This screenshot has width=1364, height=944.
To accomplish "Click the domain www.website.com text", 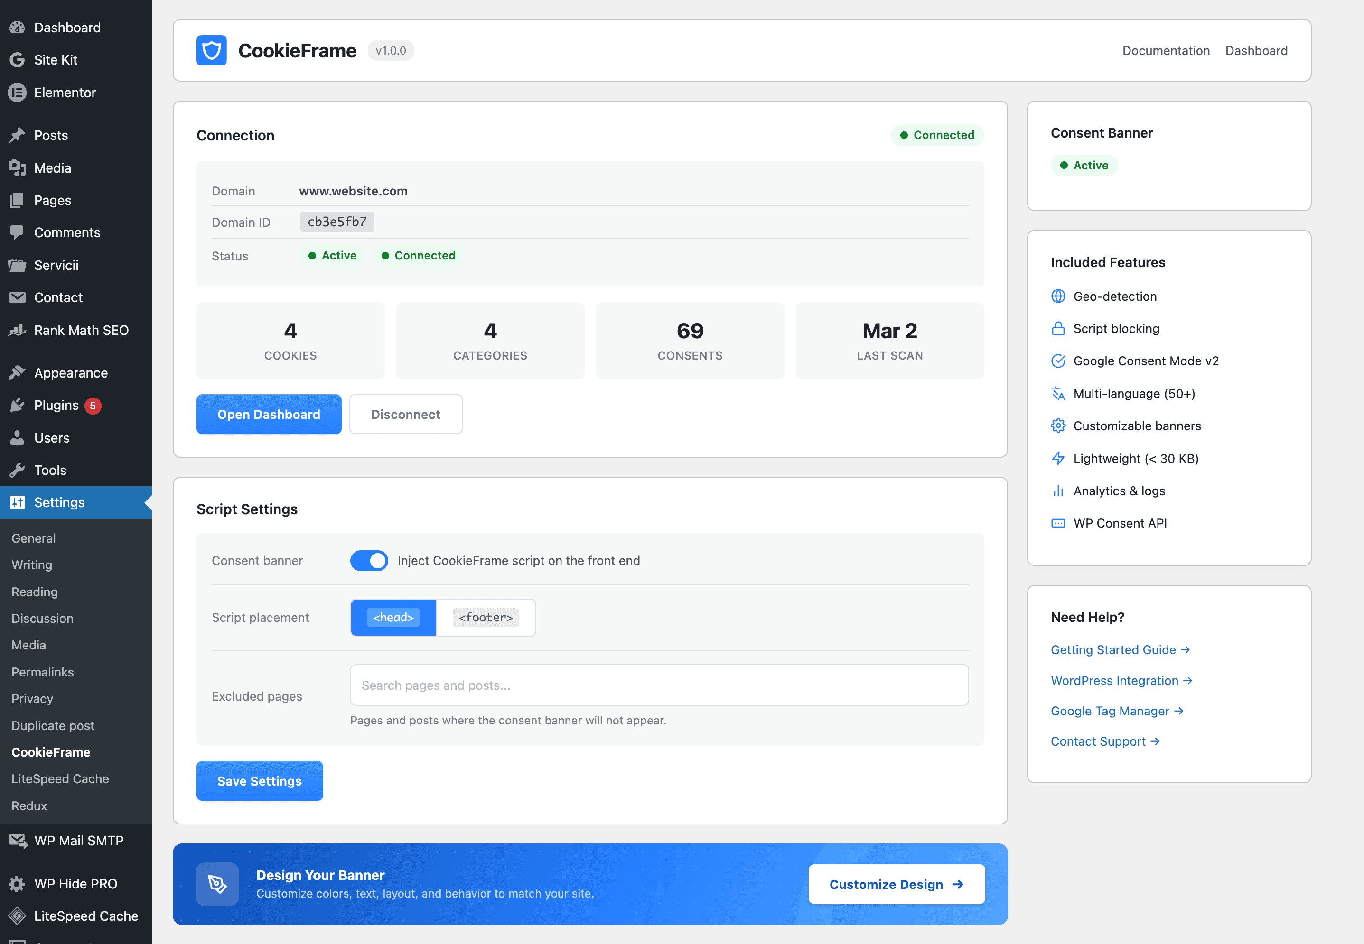I will 353,191.
